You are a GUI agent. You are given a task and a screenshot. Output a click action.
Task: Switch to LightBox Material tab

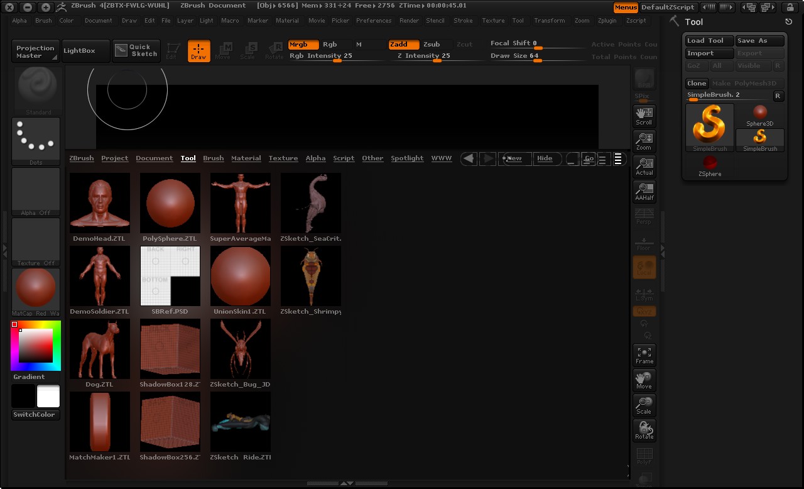tap(246, 158)
